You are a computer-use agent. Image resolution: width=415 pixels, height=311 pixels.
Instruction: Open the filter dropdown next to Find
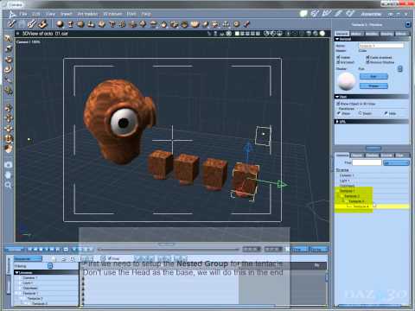click(x=396, y=163)
